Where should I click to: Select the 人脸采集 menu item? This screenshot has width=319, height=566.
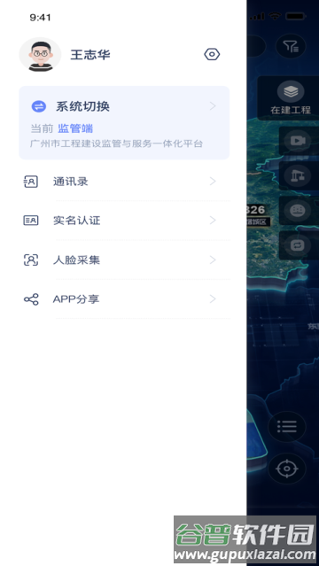[x=125, y=260]
